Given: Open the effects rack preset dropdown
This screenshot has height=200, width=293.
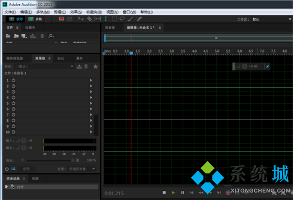Looking at the screenshot, I should (44, 66).
